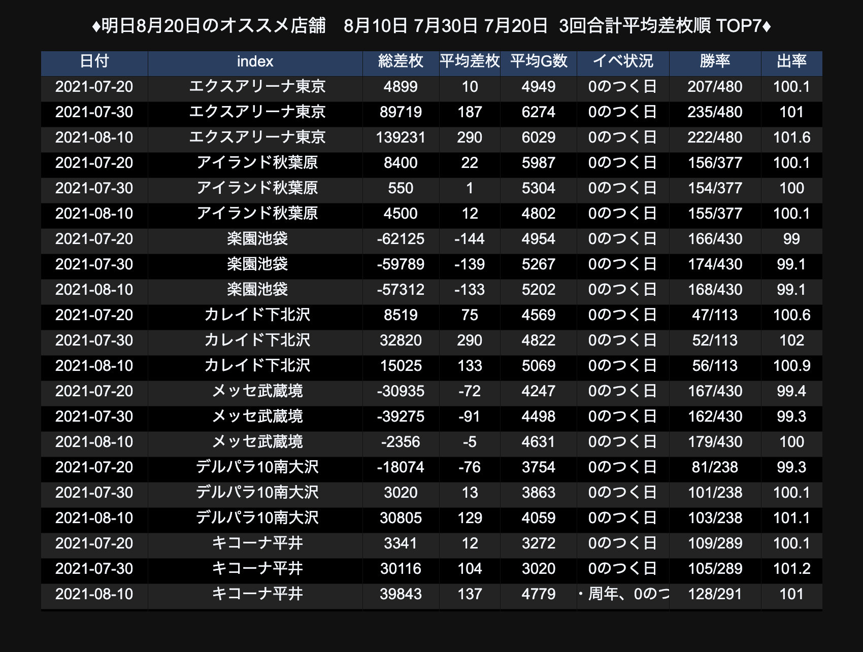This screenshot has height=652, width=863.
Task: Click win rate 235/480
Action: point(715,112)
